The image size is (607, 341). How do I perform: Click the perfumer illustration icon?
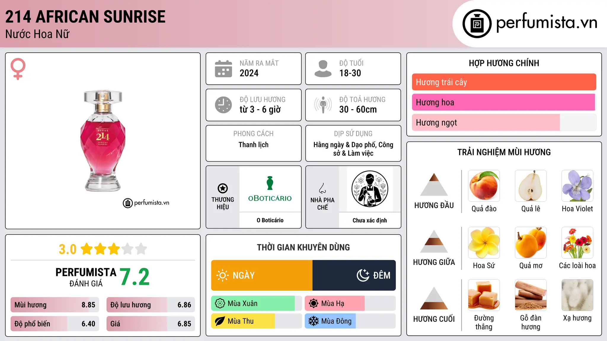[x=370, y=189]
